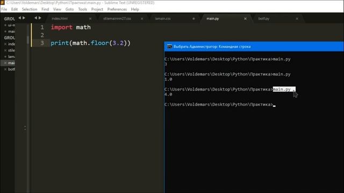This screenshot has height=193, width=344.
Task: Close the 'stile' file via sidebar X
Action: pyautogui.click(x=5, y=50)
